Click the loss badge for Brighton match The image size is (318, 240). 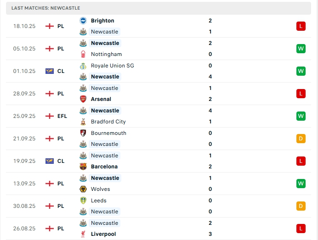coord(301,26)
